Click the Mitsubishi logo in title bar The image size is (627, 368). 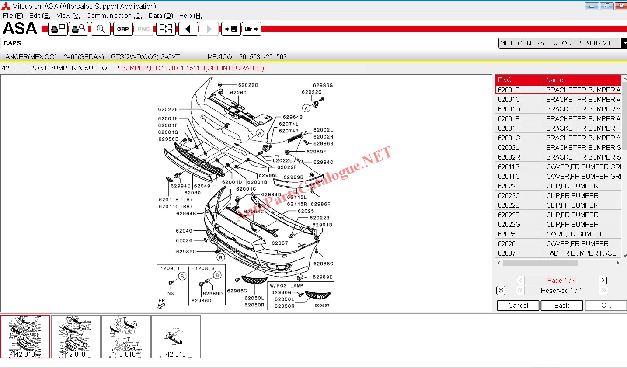click(x=6, y=6)
